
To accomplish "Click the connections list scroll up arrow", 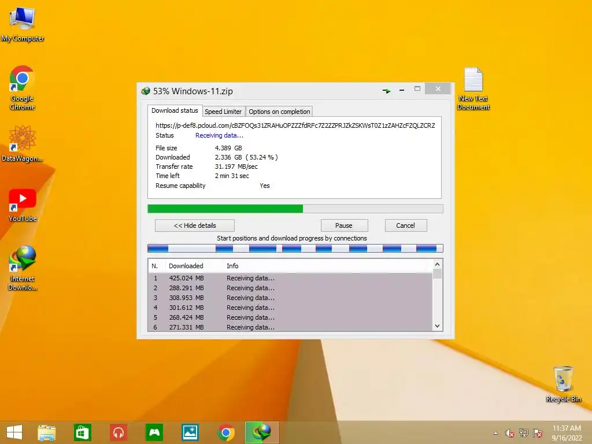I will pos(437,264).
